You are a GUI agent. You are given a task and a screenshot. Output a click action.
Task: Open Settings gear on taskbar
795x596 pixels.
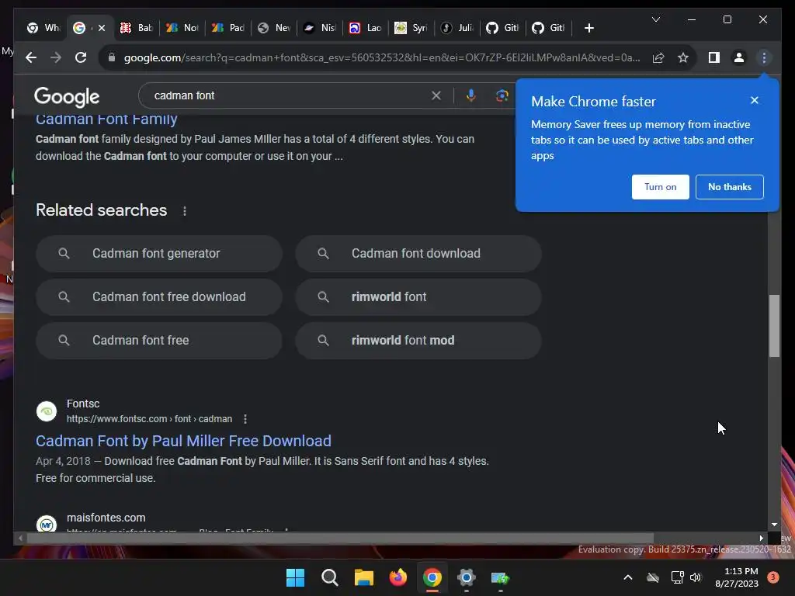[x=467, y=577]
